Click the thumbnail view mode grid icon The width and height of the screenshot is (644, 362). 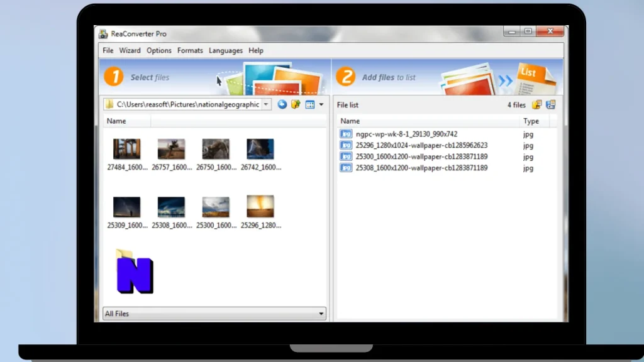[x=310, y=105]
